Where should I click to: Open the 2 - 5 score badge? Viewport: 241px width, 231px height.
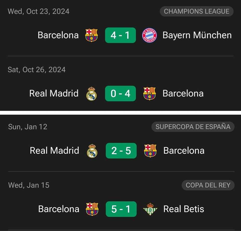tap(121, 151)
